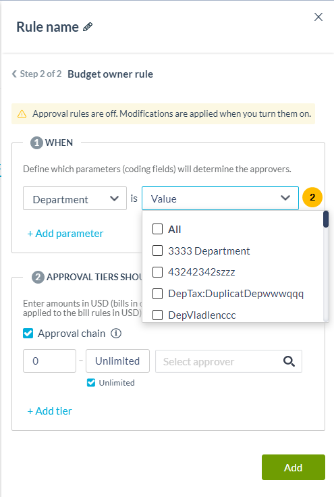The width and height of the screenshot is (334, 497).
Task: Close the rule panel with the X
Action: pos(318,17)
